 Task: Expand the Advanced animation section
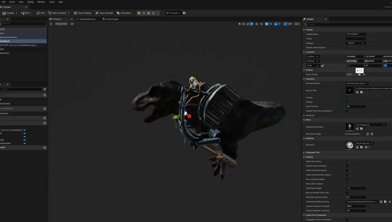[304, 116]
